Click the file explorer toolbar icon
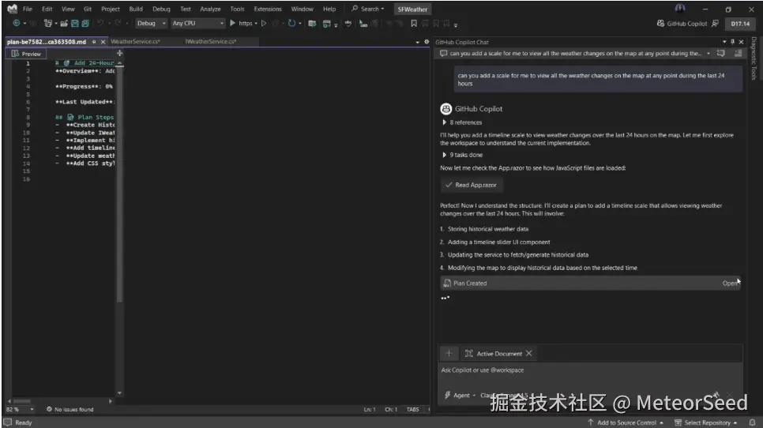Image resolution: width=763 pixels, height=428 pixels. [x=312, y=24]
